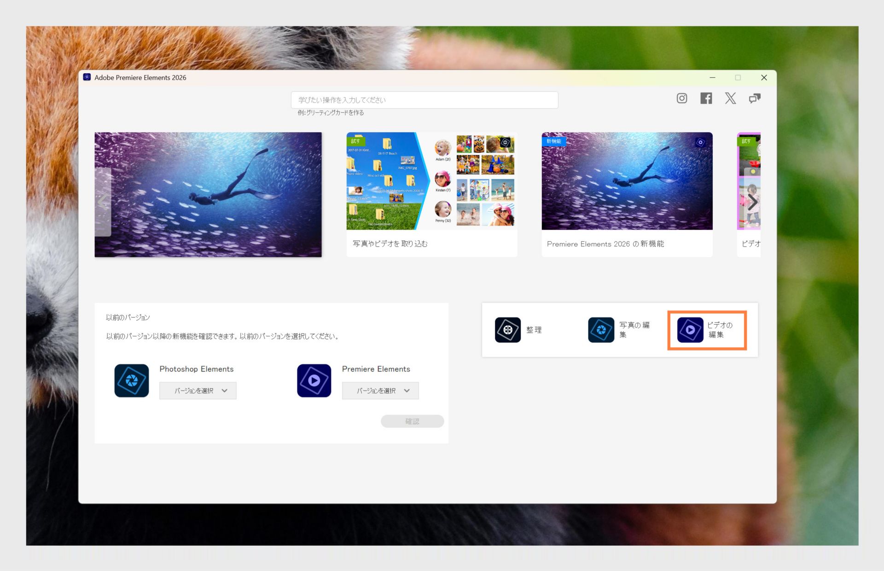The image size is (884, 571).
Task: Open Adobe's Facebook page
Action: (x=706, y=98)
